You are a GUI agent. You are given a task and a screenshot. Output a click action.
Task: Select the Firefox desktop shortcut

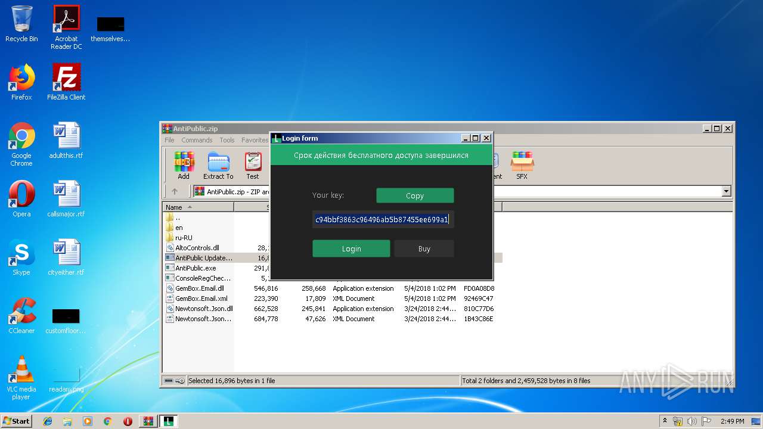(x=21, y=82)
